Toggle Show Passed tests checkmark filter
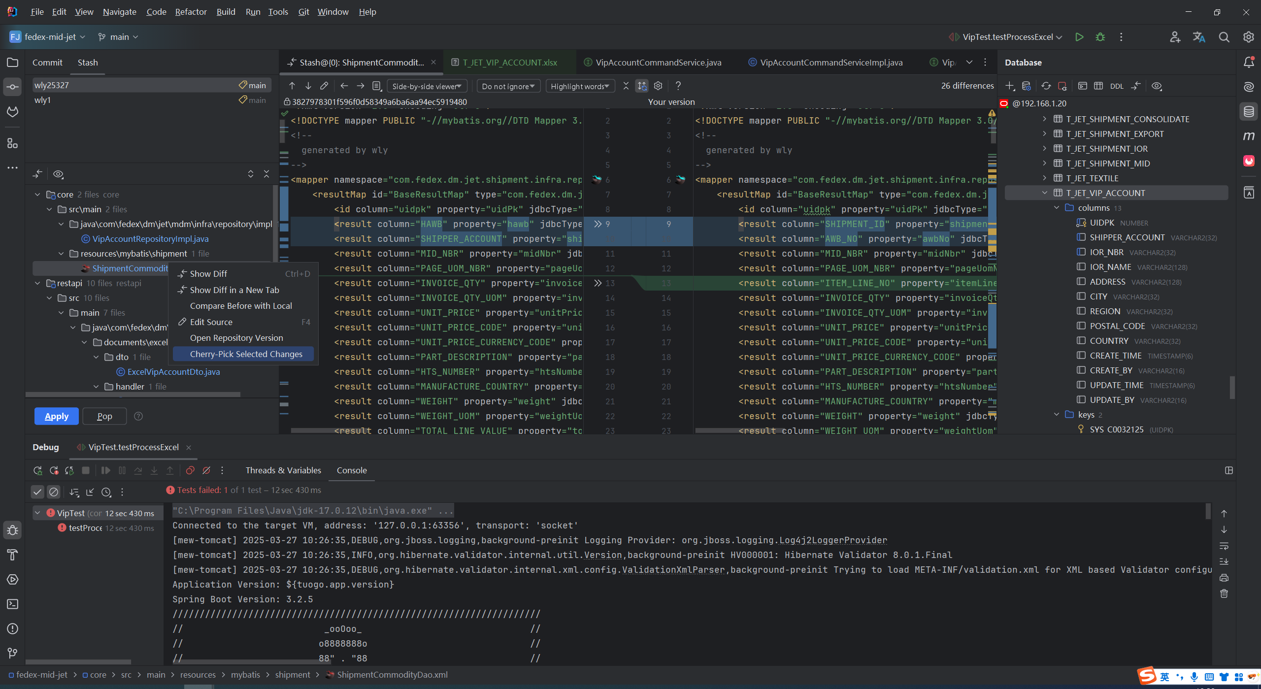This screenshot has width=1261, height=689. [37, 492]
